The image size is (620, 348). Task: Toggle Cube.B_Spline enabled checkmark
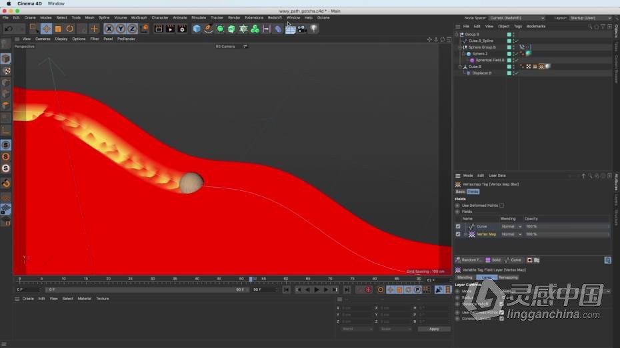[x=517, y=41]
